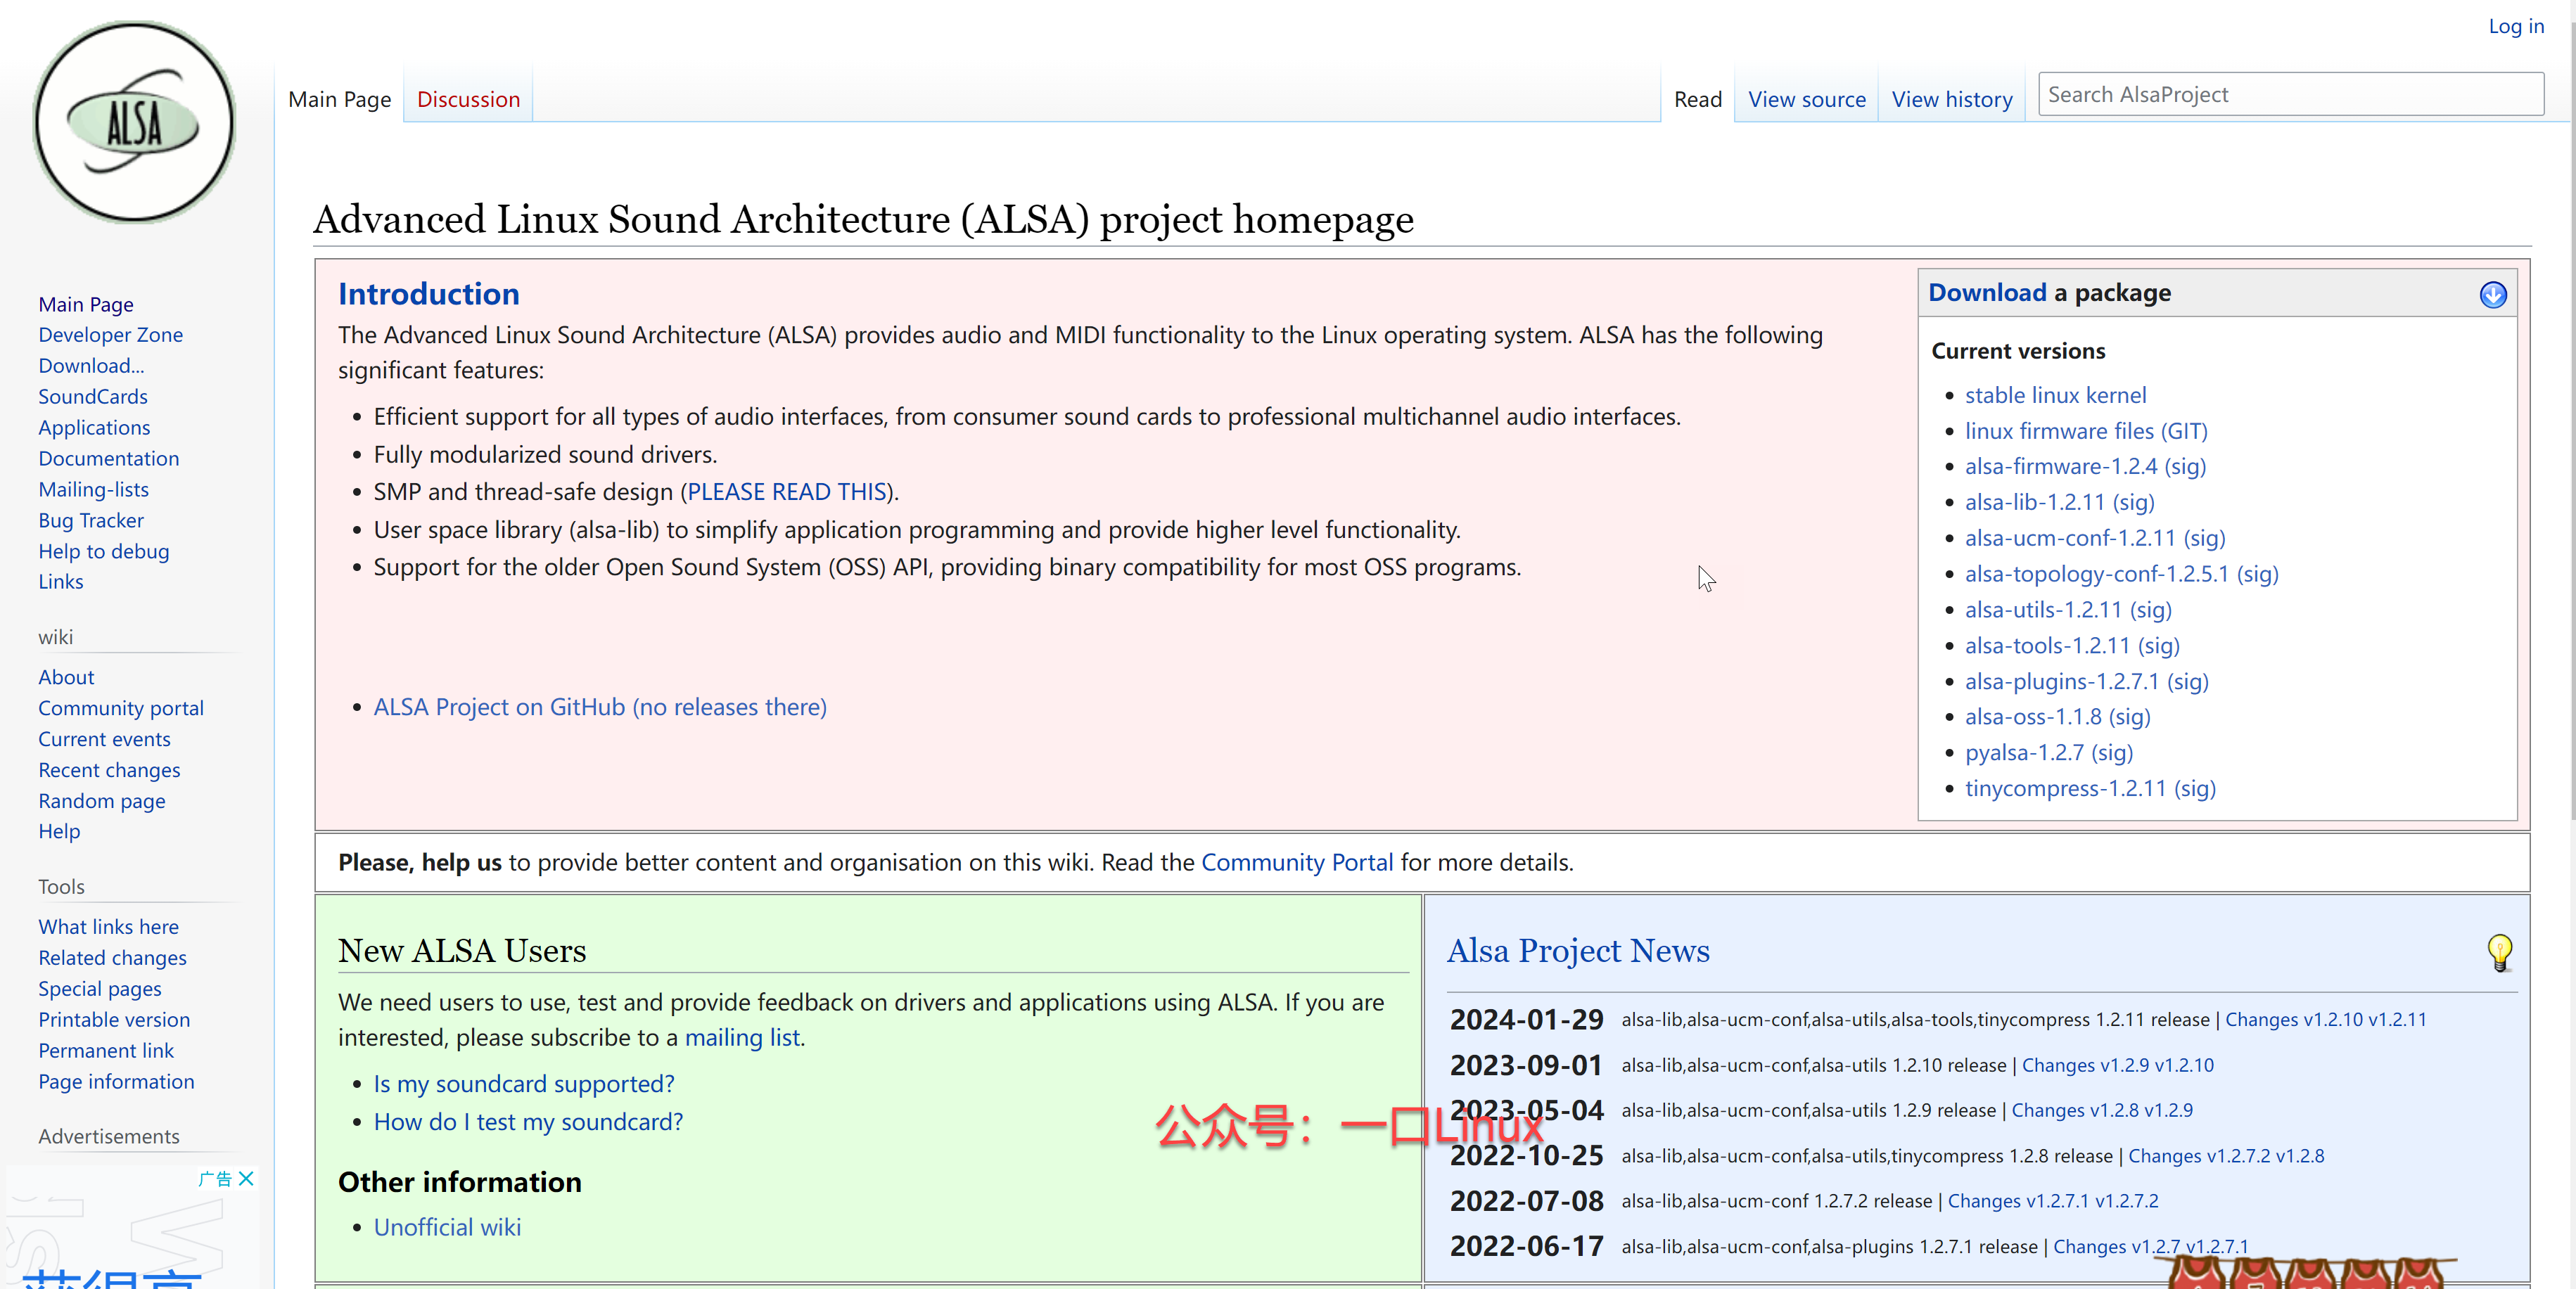Expand the Tools section in sidebar
The height and width of the screenshot is (1289, 2576).
(x=60, y=886)
